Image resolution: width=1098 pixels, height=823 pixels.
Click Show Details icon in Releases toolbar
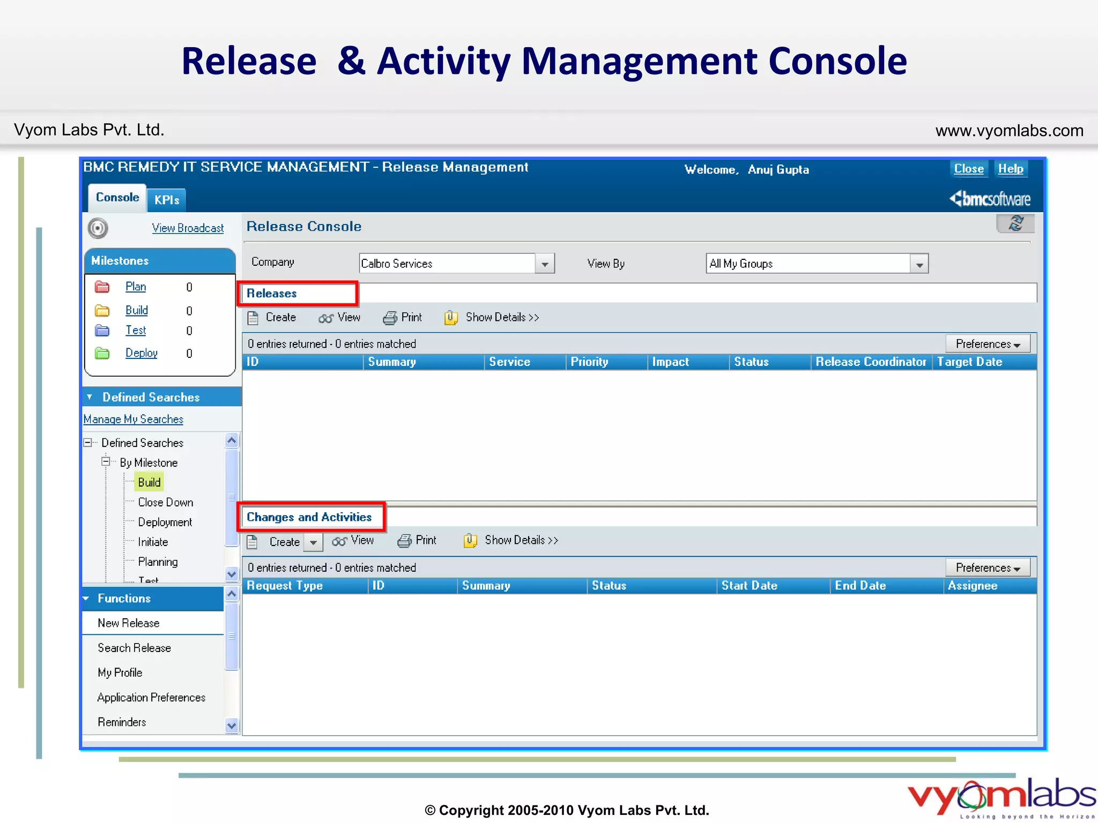pos(451,318)
